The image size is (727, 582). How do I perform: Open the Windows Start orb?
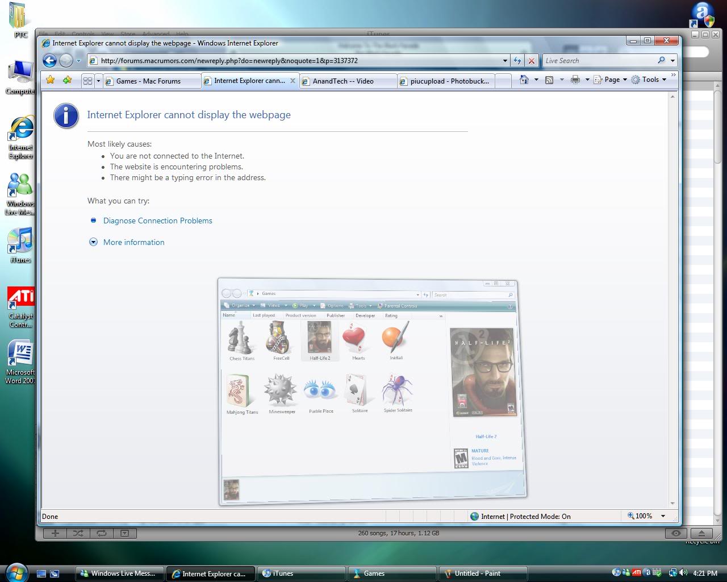click(x=16, y=572)
